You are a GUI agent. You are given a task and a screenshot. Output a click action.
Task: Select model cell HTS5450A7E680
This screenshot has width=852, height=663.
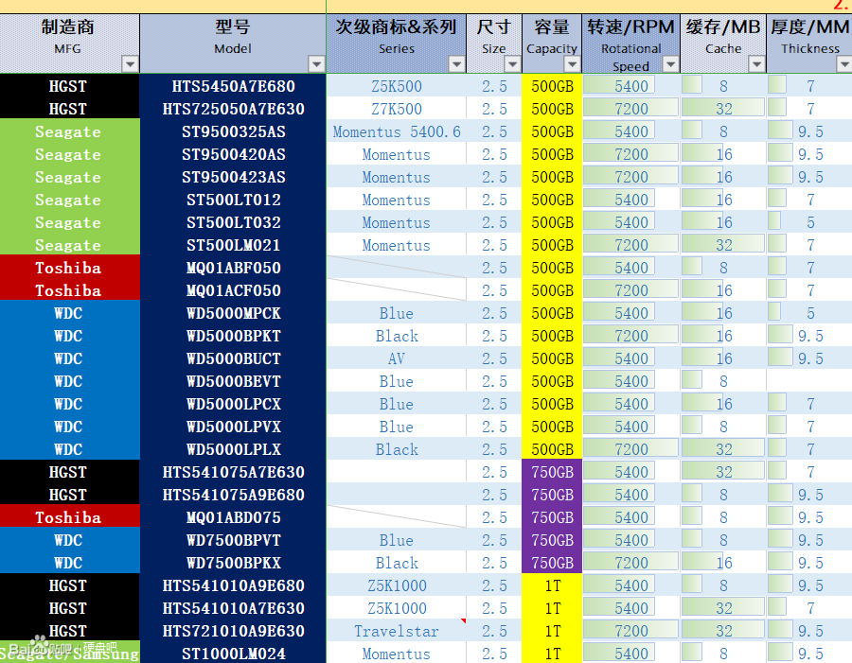click(233, 86)
